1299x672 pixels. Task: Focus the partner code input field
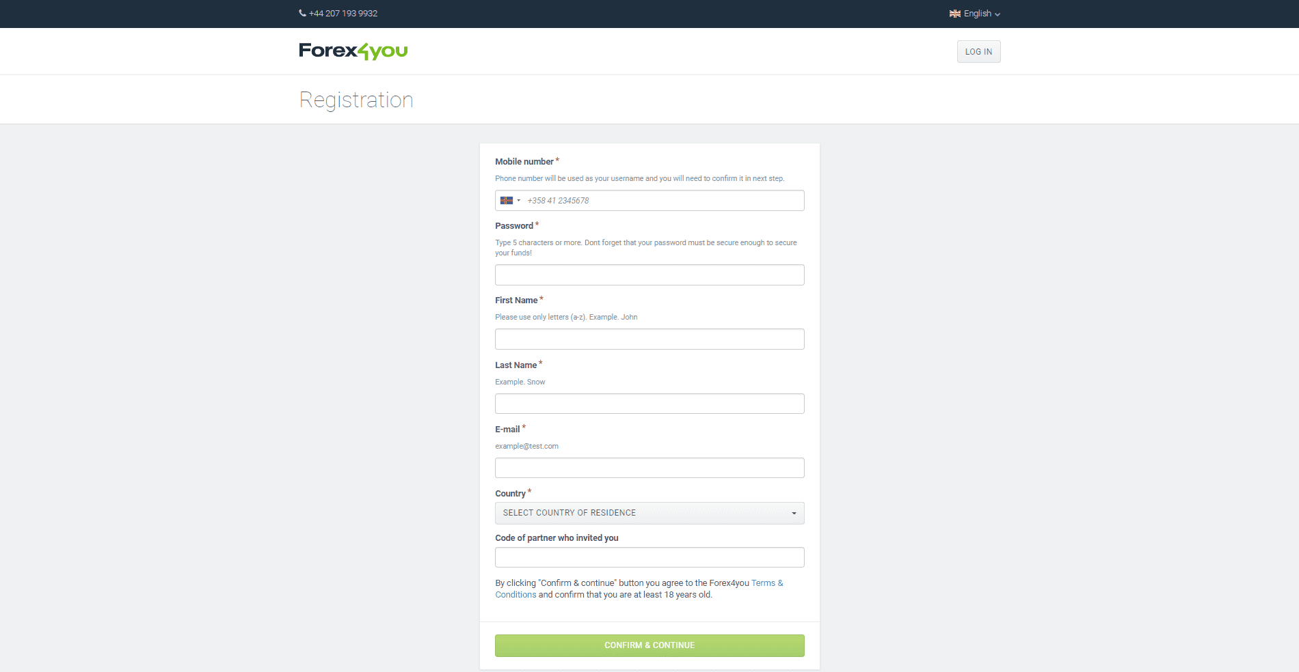[x=649, y=557]
